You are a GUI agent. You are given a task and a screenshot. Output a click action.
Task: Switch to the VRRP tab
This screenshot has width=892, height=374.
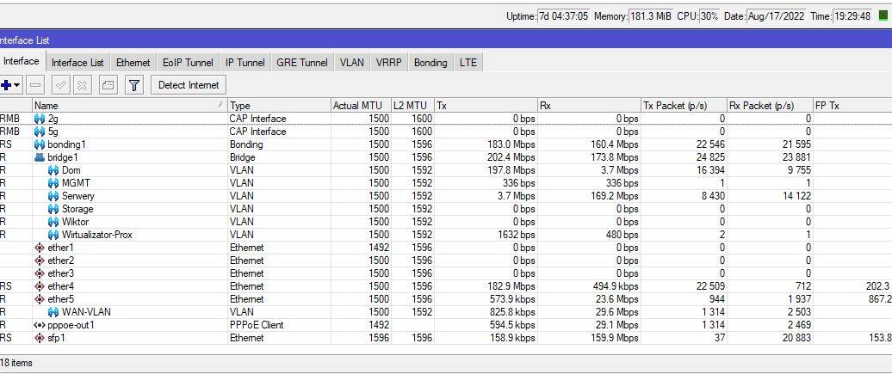pos(389,63)
